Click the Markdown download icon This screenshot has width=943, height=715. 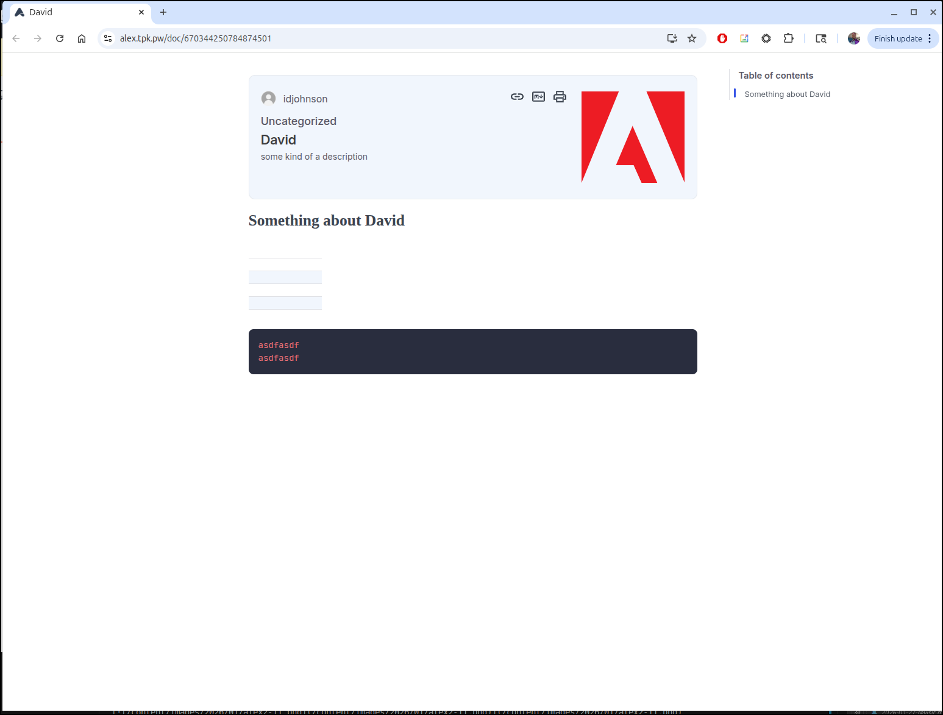(x=538, y=96)
